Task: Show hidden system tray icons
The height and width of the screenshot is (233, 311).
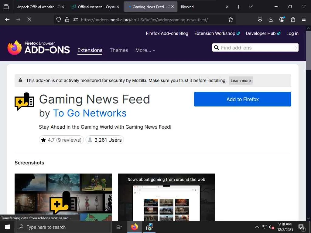Action: [257, 227]
